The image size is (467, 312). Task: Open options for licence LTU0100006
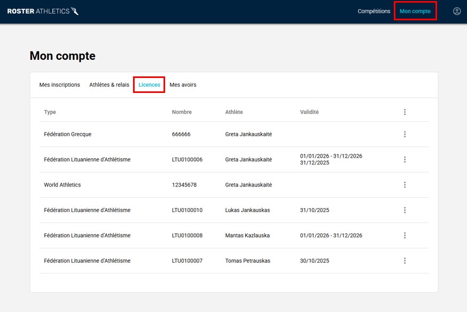click(x=404, y=160)
